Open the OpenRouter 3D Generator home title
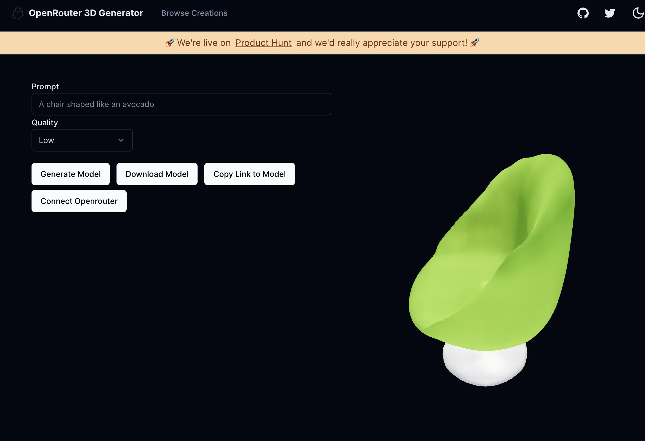The height and width of the screenshot is (441, 645). click(86, 13)
